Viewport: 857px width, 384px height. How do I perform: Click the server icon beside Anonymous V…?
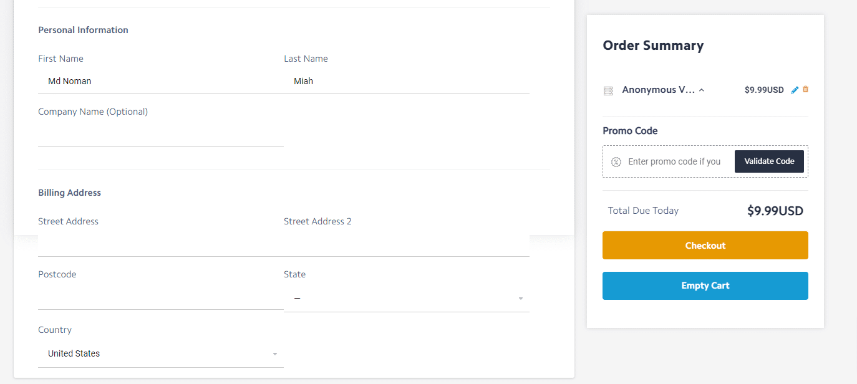(x=608, y=91)
